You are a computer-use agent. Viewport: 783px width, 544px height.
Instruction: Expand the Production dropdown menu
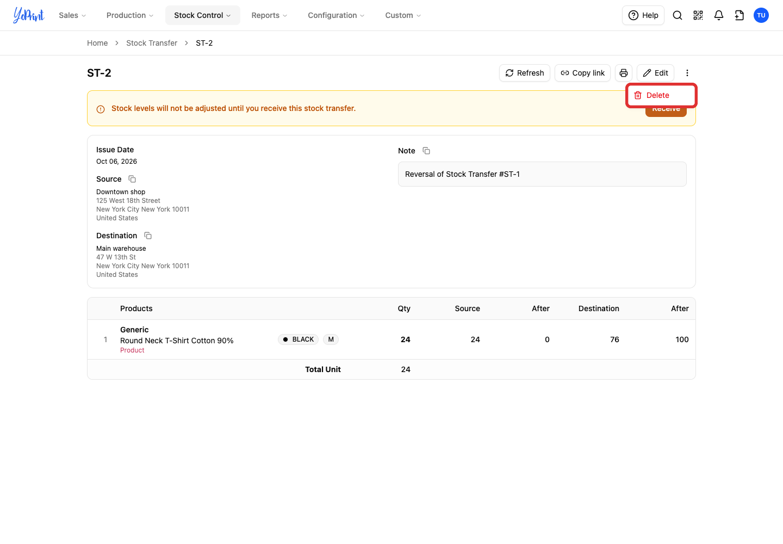130,15
